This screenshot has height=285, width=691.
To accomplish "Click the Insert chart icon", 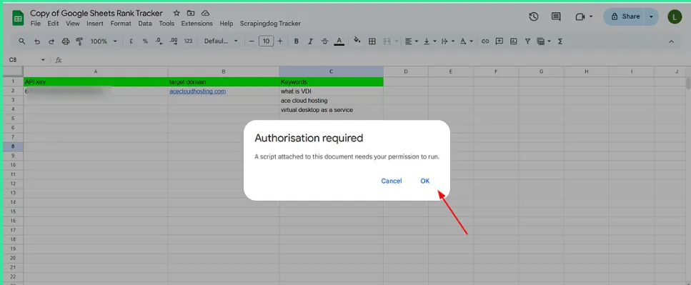I will [513, 41].
